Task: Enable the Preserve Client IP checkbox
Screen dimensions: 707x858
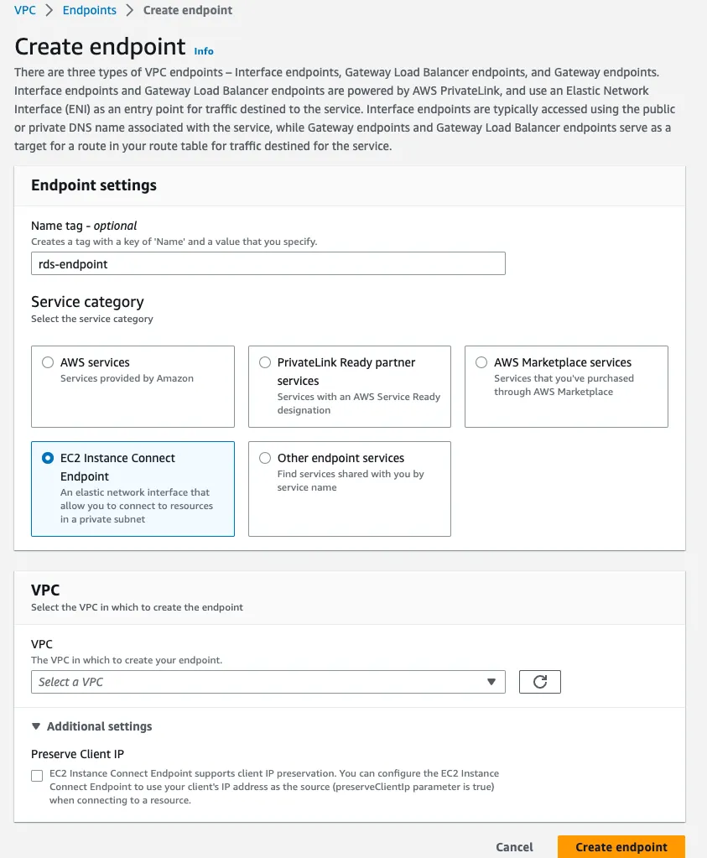Action: point(37,776)
